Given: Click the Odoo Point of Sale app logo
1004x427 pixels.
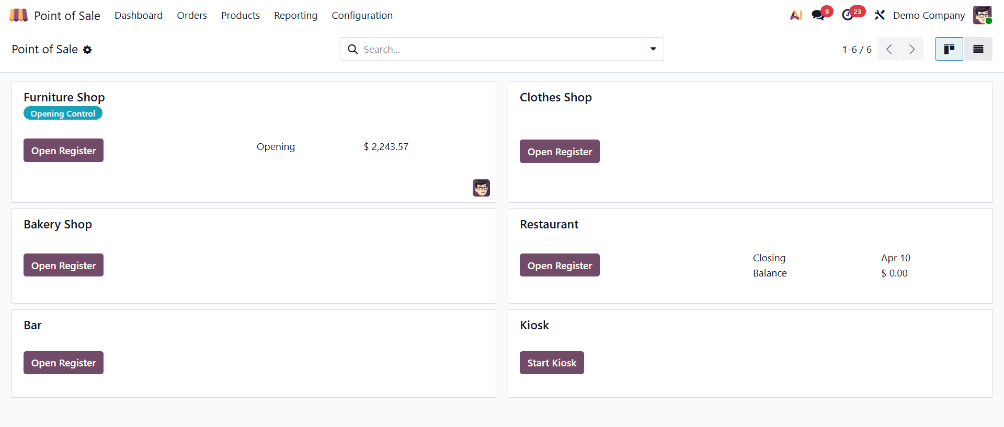Looking at the screenshot, I should (x=18, y=15).
